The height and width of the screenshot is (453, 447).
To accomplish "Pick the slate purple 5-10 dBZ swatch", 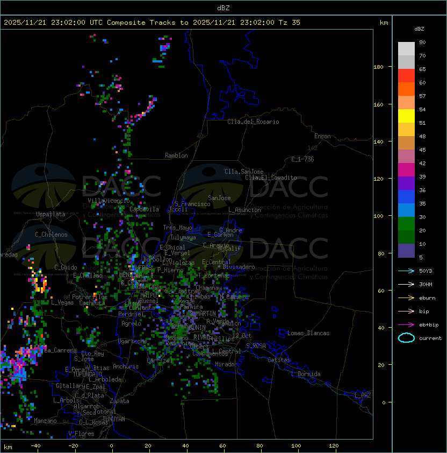I will [406, 251].
